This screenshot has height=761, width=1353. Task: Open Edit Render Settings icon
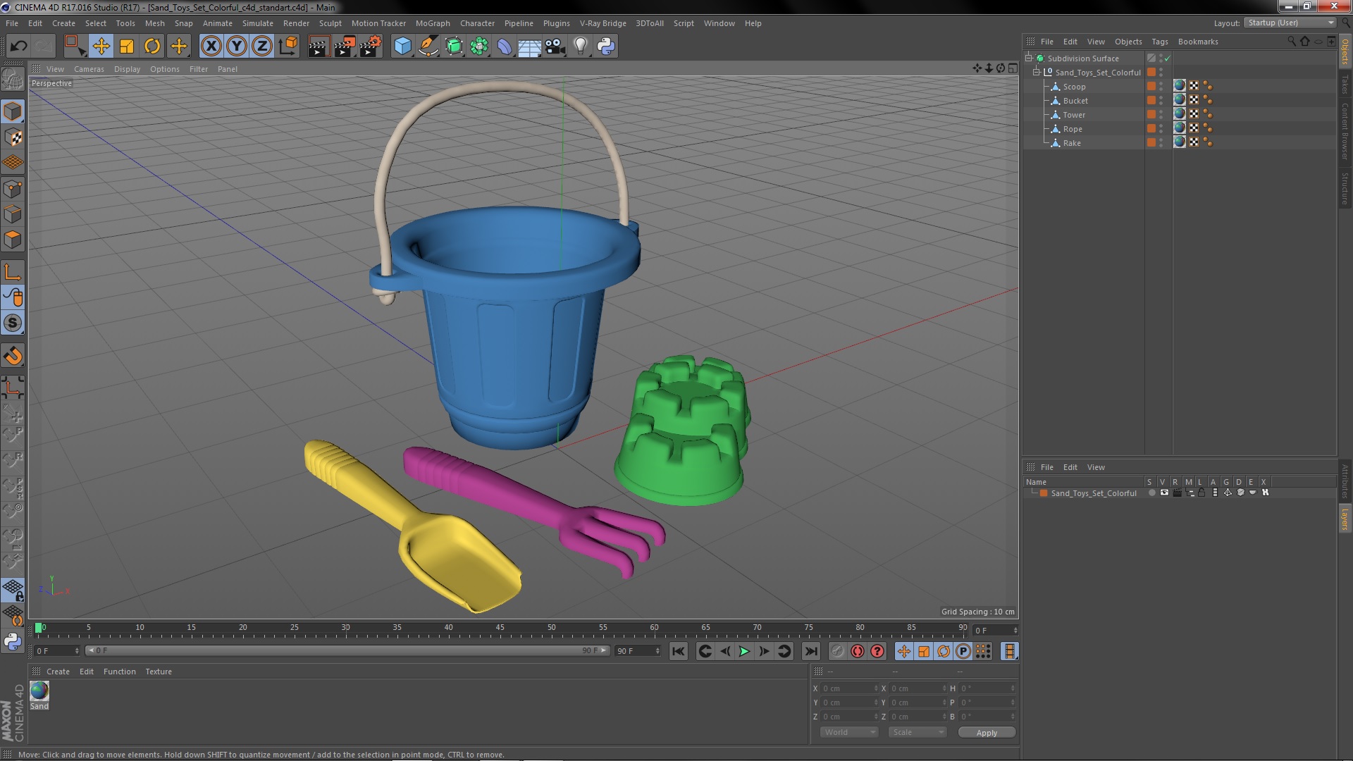point(371,47)
